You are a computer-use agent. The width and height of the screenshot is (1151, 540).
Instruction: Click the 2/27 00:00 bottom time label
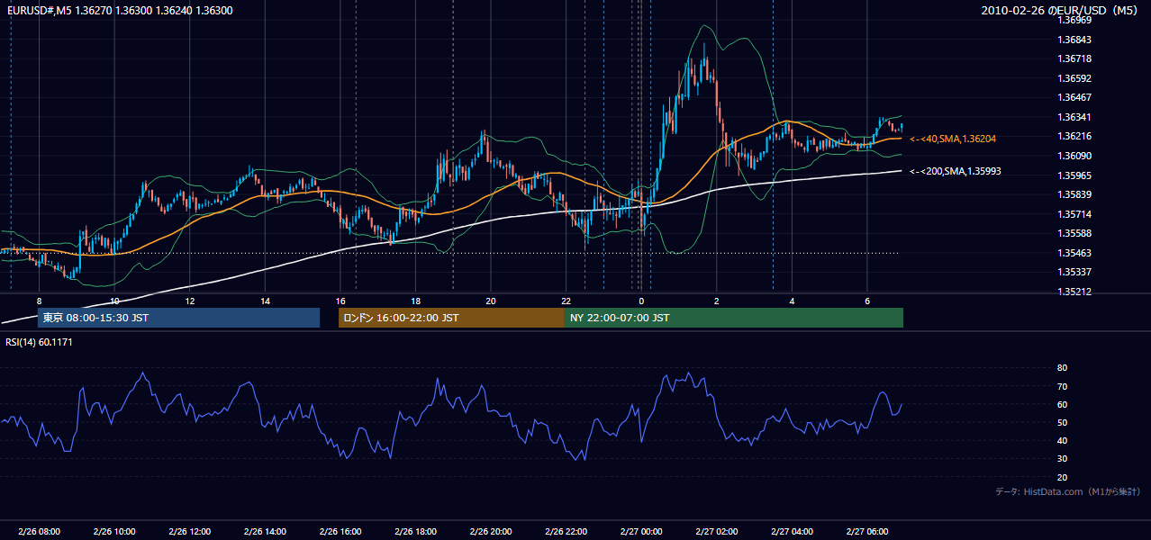tap(641, 532)
